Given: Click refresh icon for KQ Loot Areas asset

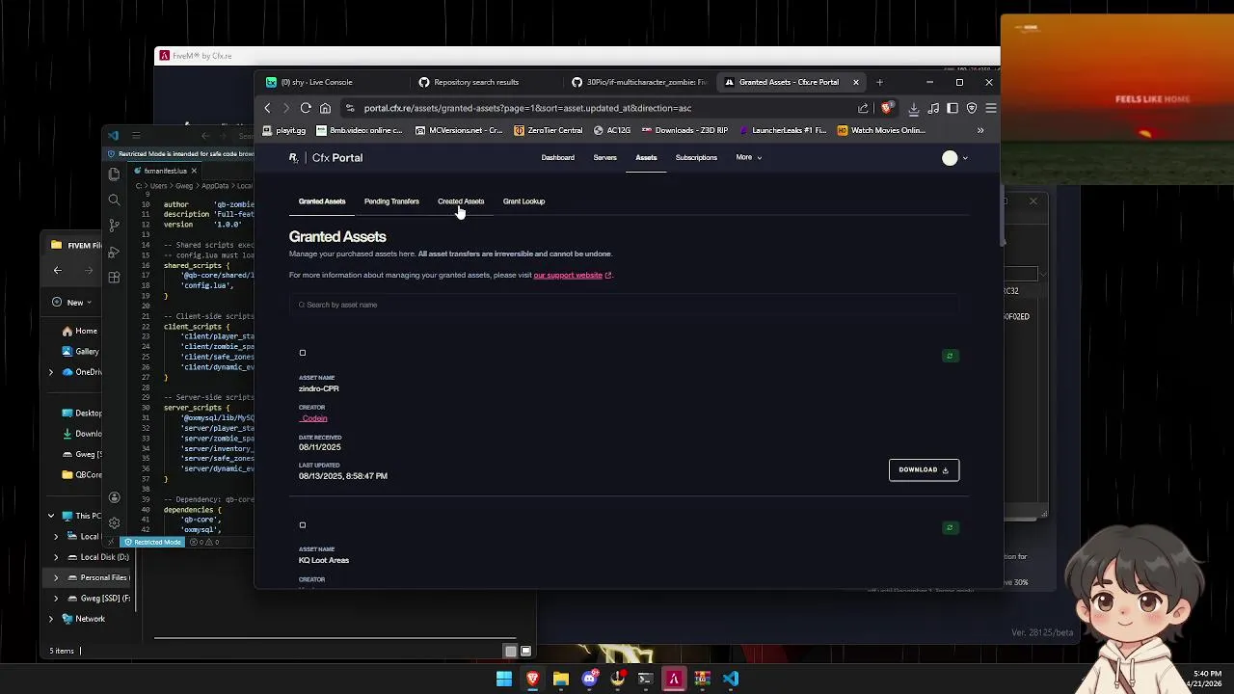Looking at the screenshot, I should click(950, 527).
